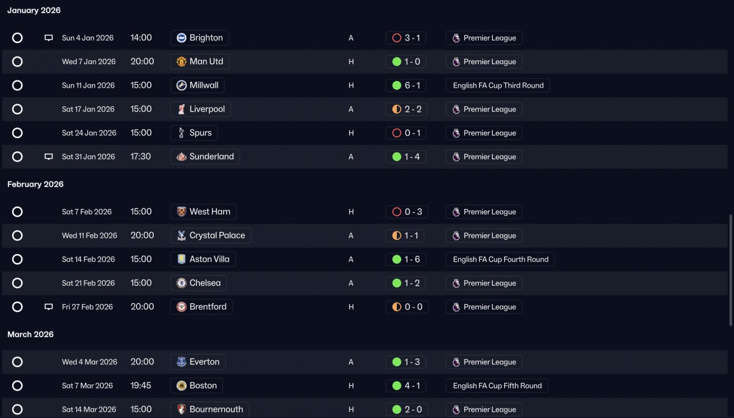
Task: Open English FA Cup Third Round competition
Action: [x=498, y=85]
